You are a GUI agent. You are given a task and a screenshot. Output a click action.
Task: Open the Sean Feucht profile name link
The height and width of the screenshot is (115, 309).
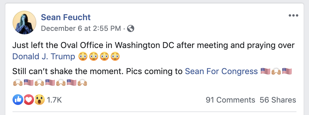[x=66, y=17]
